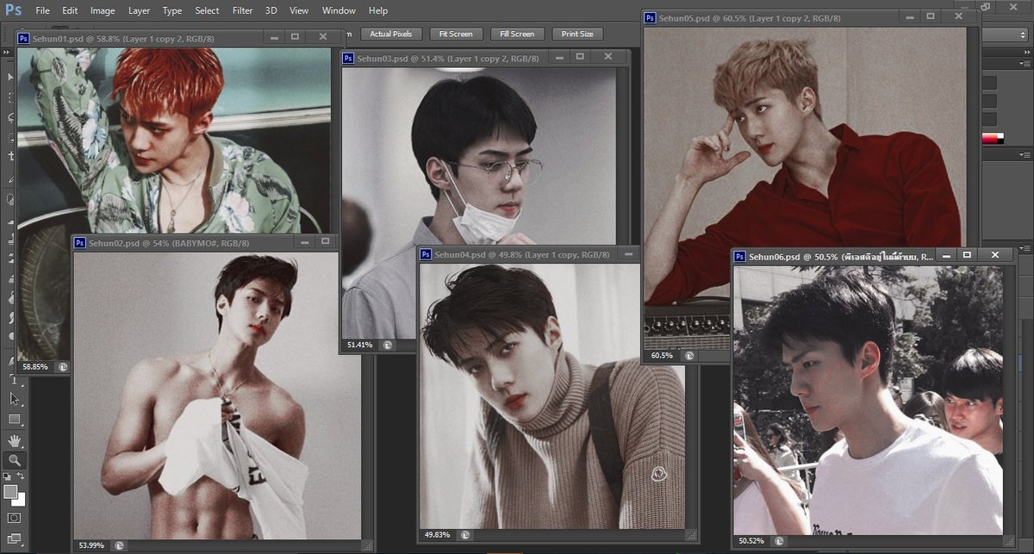
Task: Open status info icon in Sehun05 window
Action: [689, 355]
